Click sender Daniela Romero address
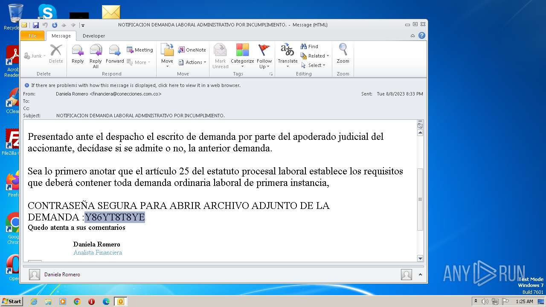The width and height of the screenshot is (546, 307). point(109,94)
